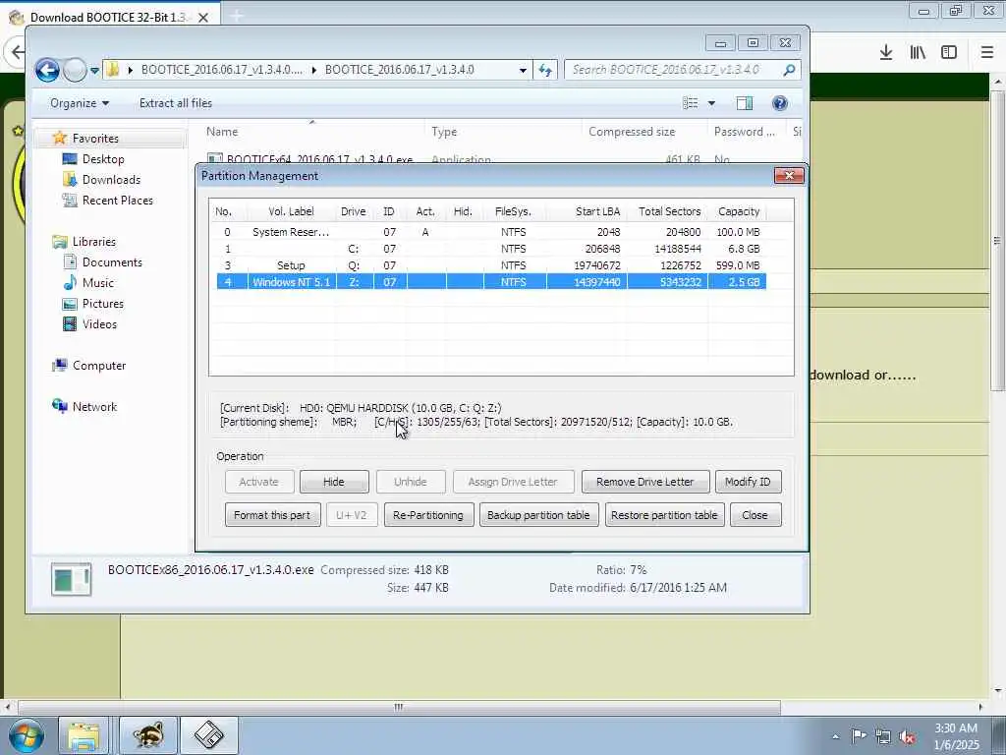Close Partition Management with red X

click(789, 175)
